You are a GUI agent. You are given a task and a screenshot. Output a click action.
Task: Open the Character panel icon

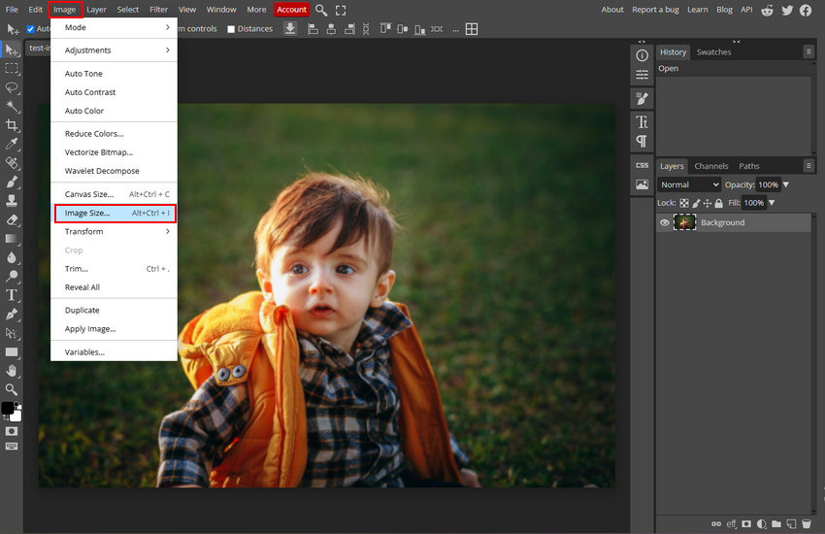(x=642, y=122)
